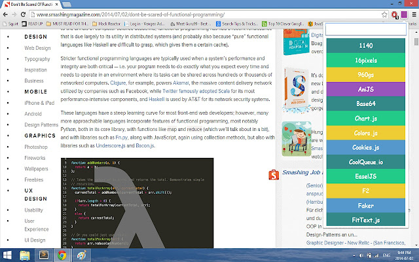Choose FitText.js from the popup list
419x262 pixels.
(x=365, y=219)
